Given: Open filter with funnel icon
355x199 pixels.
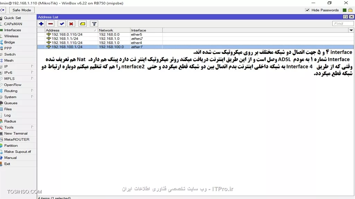Looking at the screenshot, I should [94, 24].
